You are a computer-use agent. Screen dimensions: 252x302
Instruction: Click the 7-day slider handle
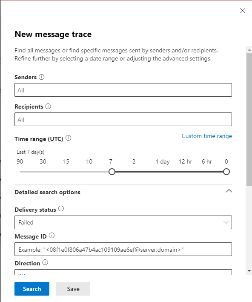112,172
